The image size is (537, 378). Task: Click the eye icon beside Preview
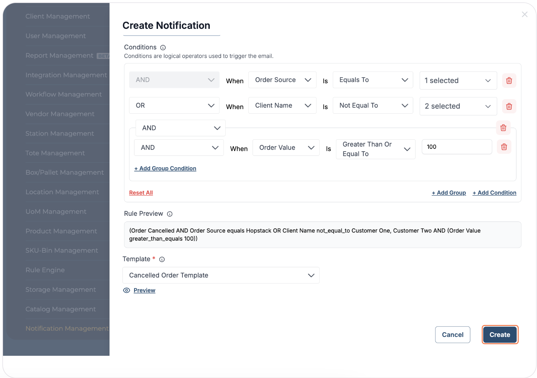click(126, 290)
